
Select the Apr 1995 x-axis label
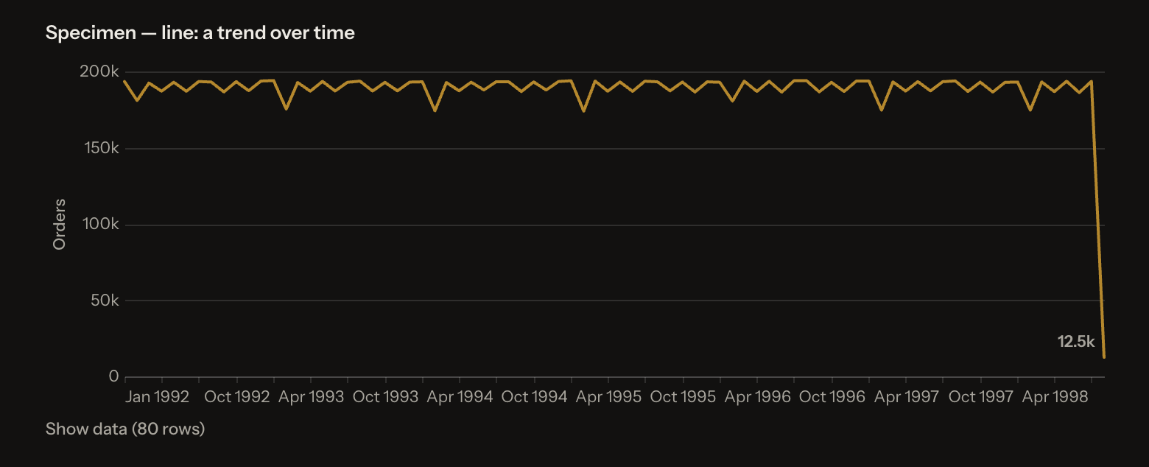pyautogui.click(x=608, y=396)
